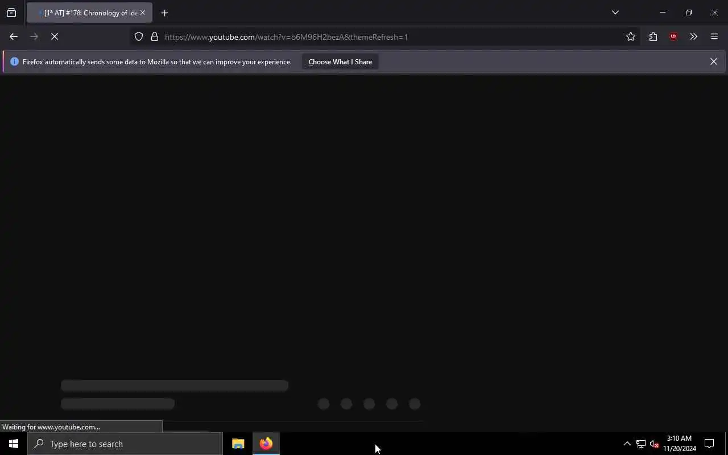728x455 pixels.
Task: Open a new tab with plus button
Action: 164,13
